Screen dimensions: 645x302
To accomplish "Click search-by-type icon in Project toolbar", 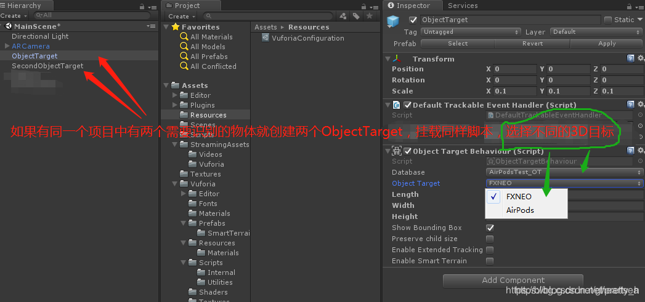I will pos(343,16).
